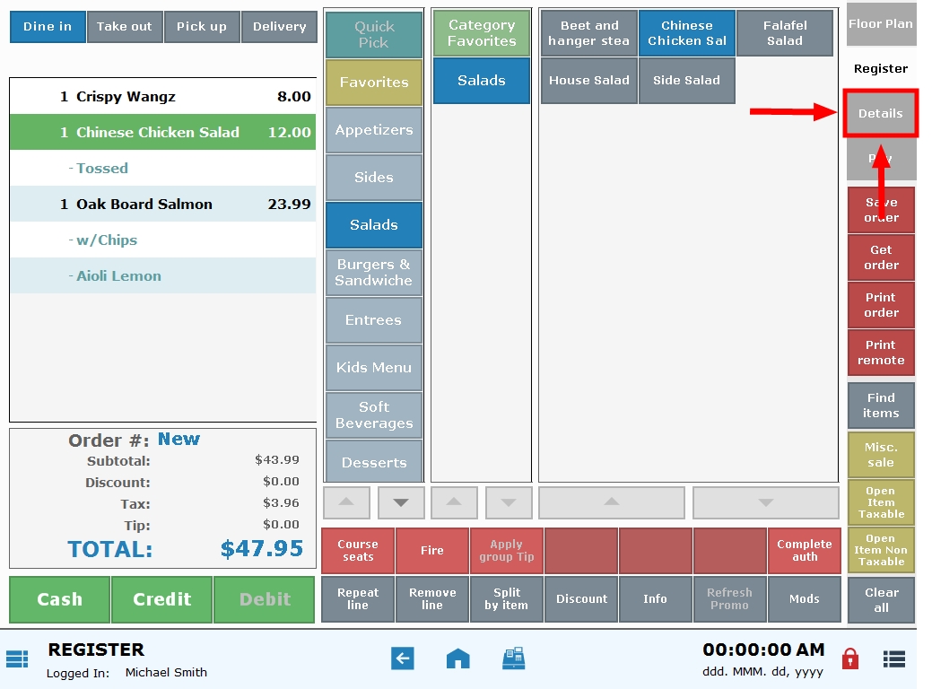
Task: Open the list menu icon at bottom right
Action: pos(894,658)
